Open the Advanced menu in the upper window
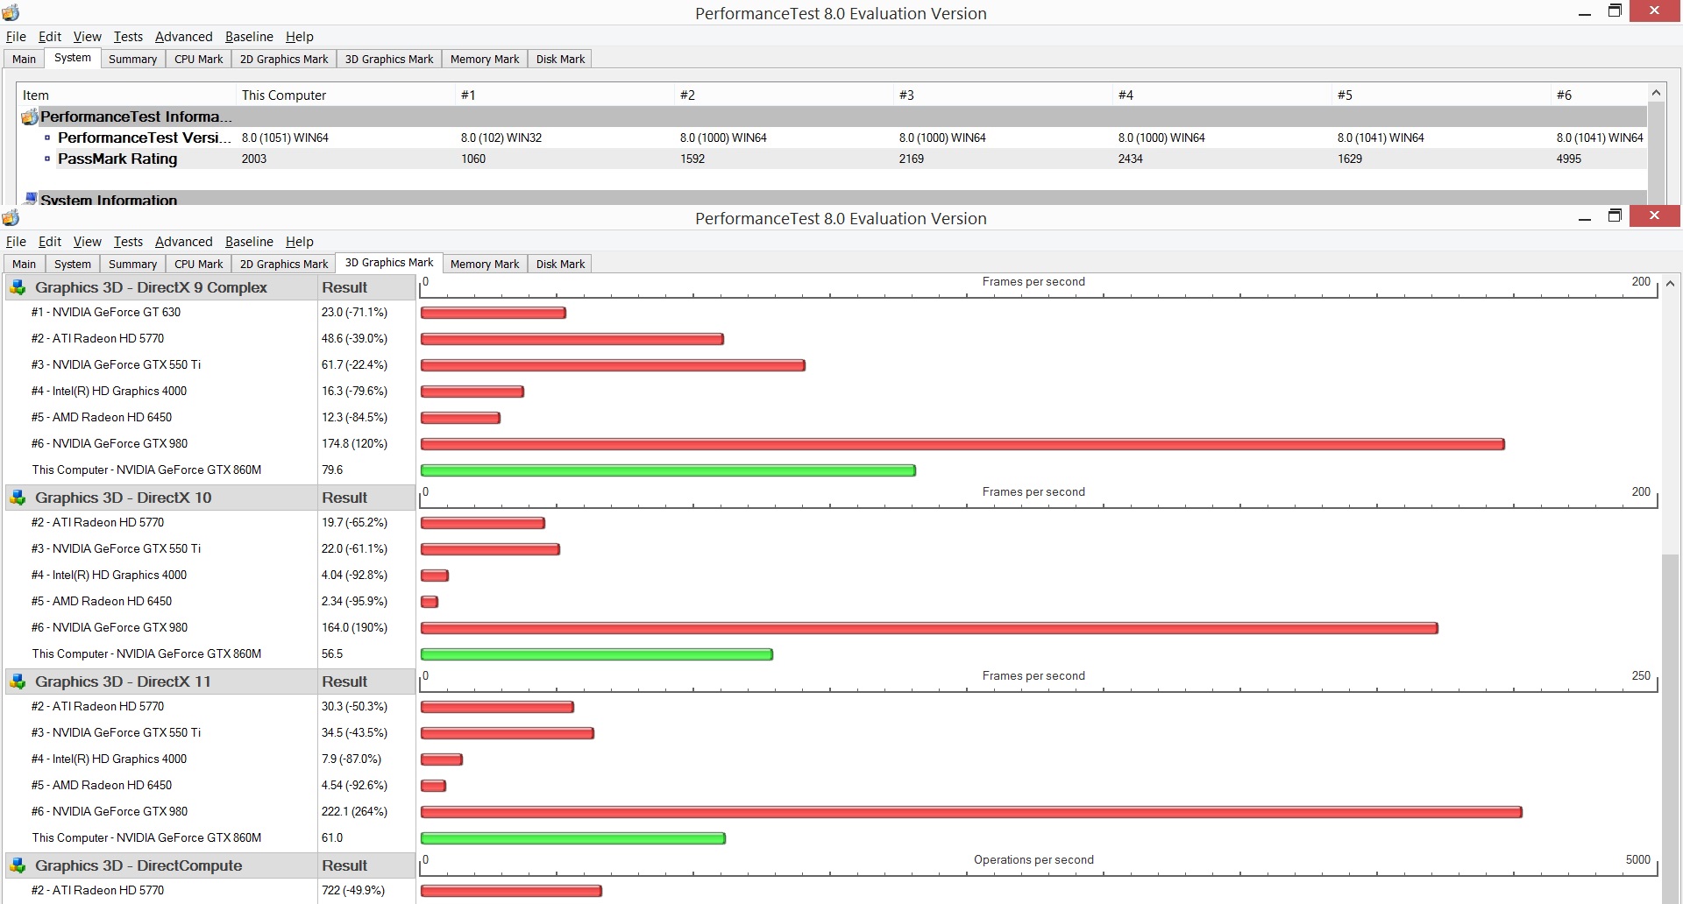This screenshot has height=904, width=1683. tap(183, 37)
